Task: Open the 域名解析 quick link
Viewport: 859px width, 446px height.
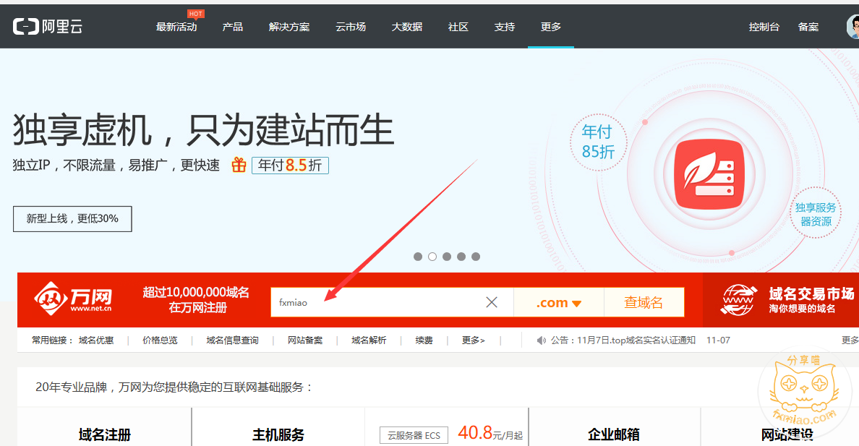Action: 369,340
